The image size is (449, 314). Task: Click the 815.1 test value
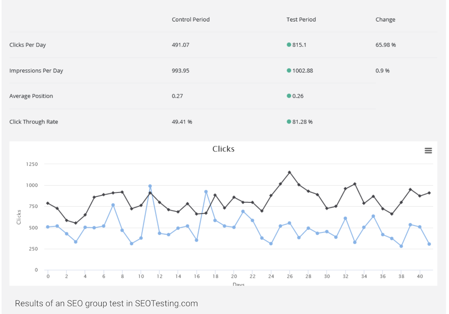pos(299,45)
